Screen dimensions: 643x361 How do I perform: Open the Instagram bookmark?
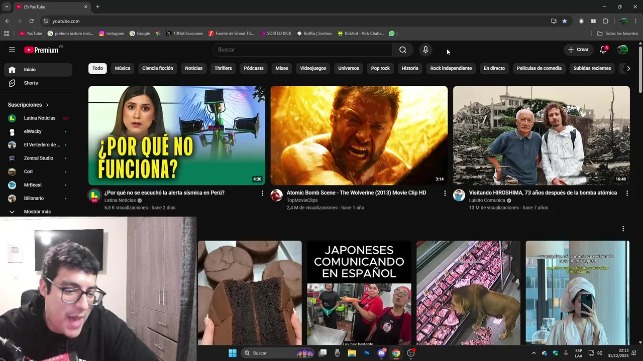click(x=112, y=34)
